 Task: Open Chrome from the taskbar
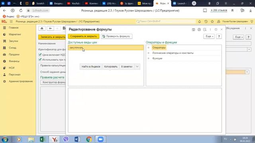(x=89, y=139)
